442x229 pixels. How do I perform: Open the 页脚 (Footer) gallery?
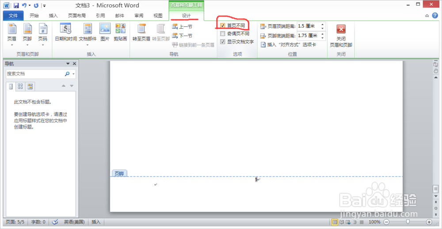[x=27, y=35]
